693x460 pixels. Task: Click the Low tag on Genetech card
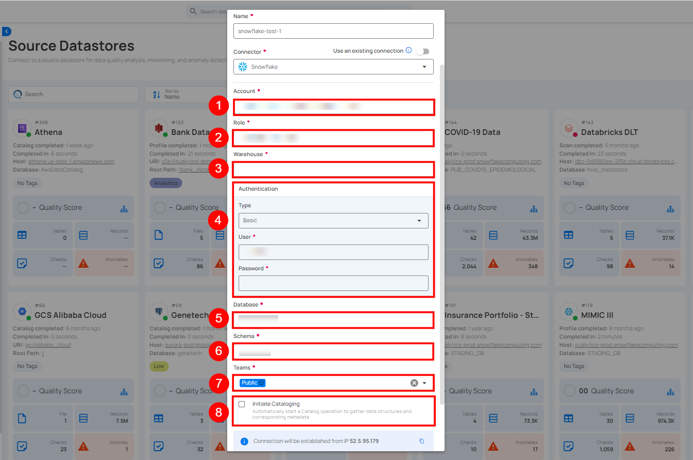(159, 366)
